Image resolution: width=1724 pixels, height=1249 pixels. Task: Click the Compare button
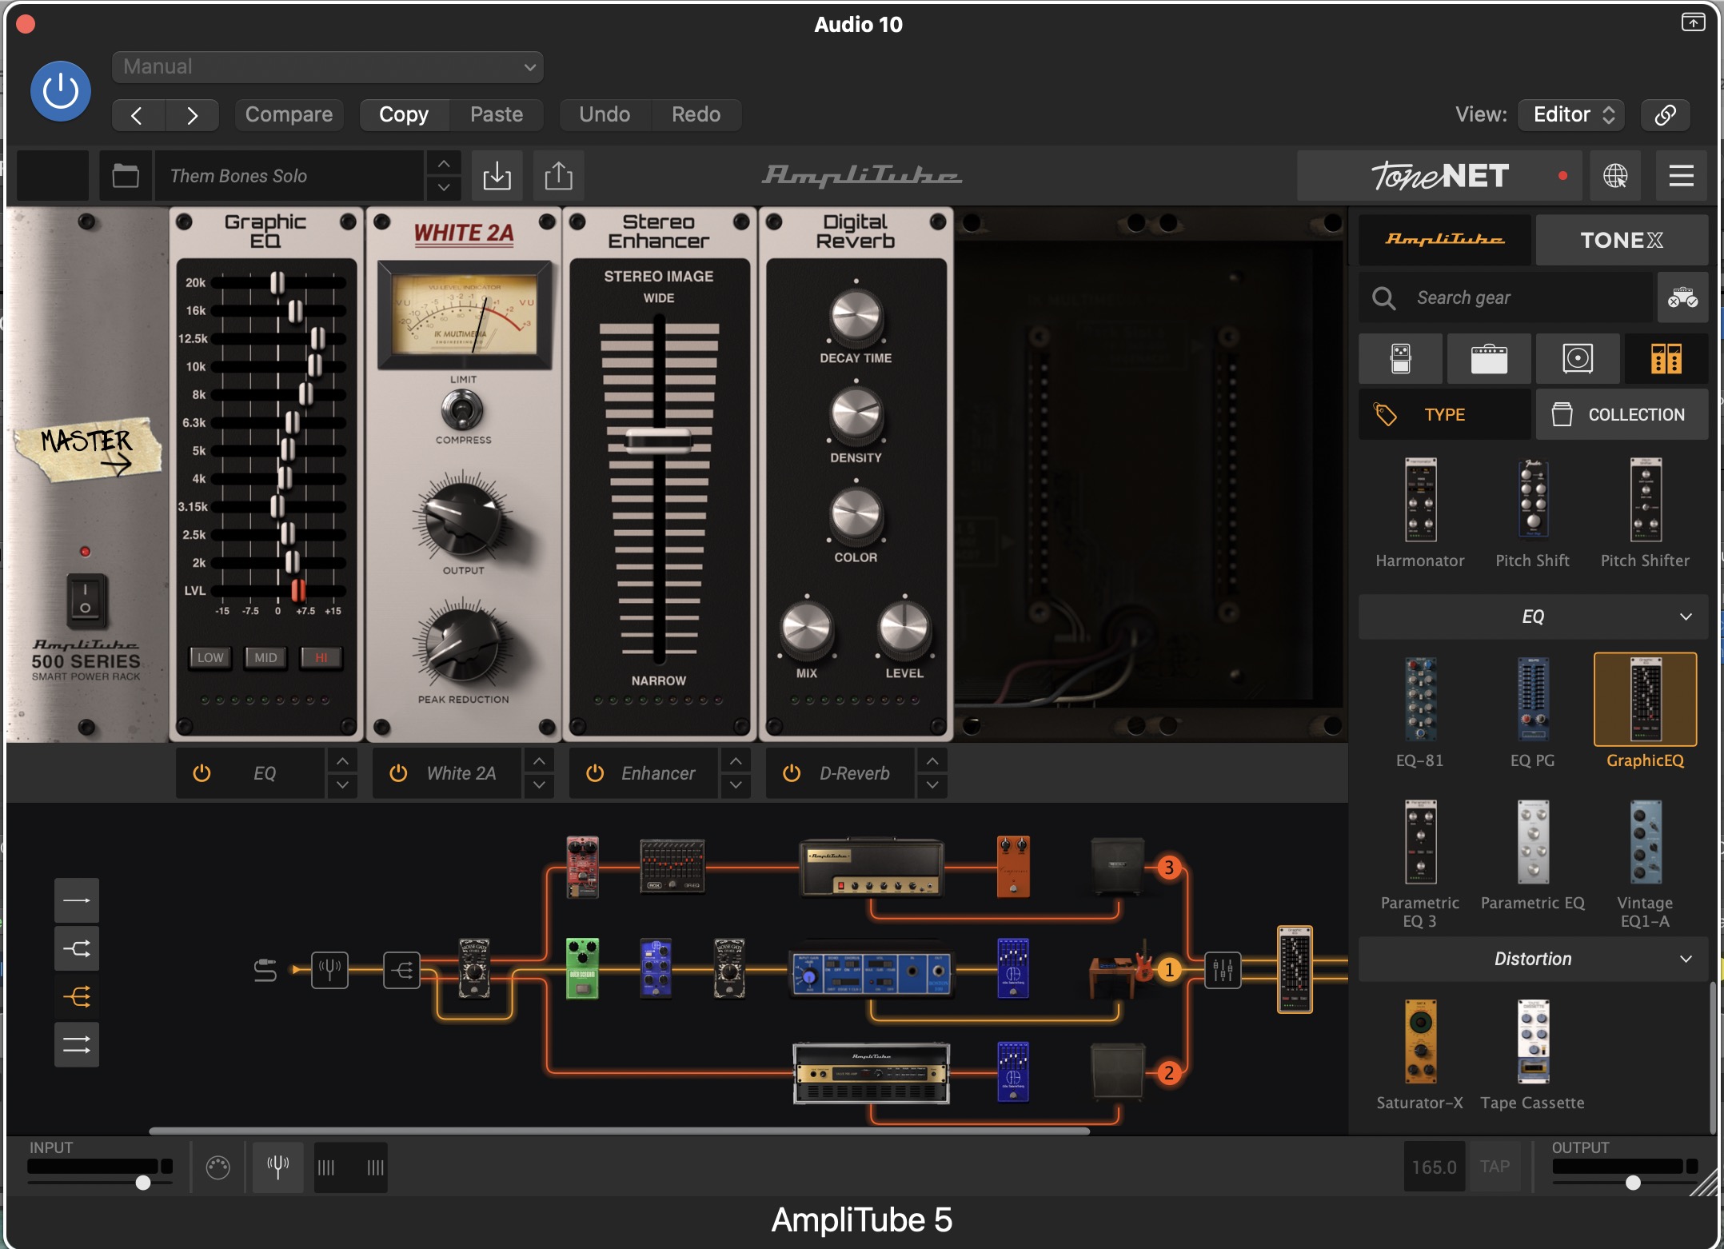click(x=289, y=114)
